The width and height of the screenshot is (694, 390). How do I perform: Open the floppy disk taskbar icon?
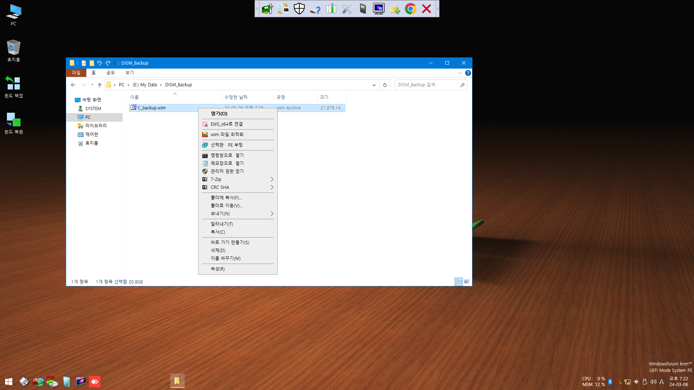[x=24, y=381]
